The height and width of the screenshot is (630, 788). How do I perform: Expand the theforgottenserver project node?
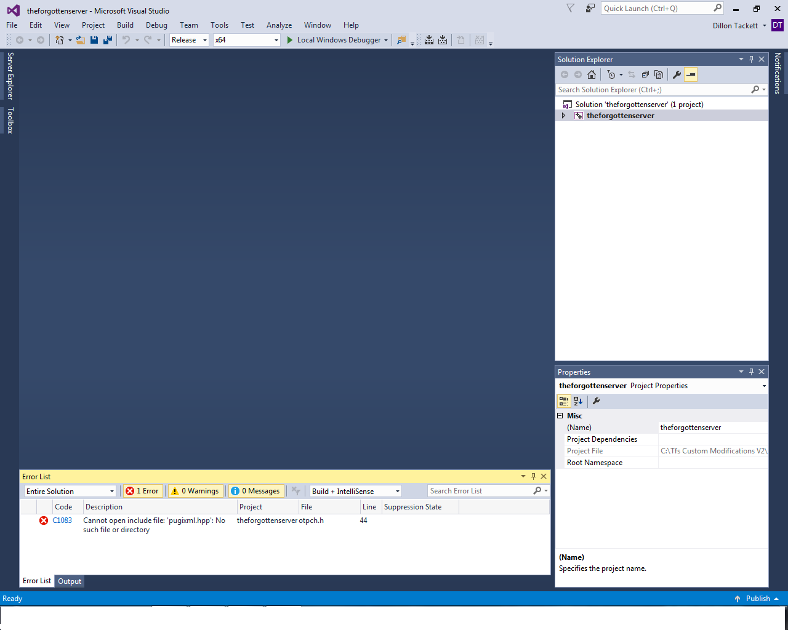[563, 116]
